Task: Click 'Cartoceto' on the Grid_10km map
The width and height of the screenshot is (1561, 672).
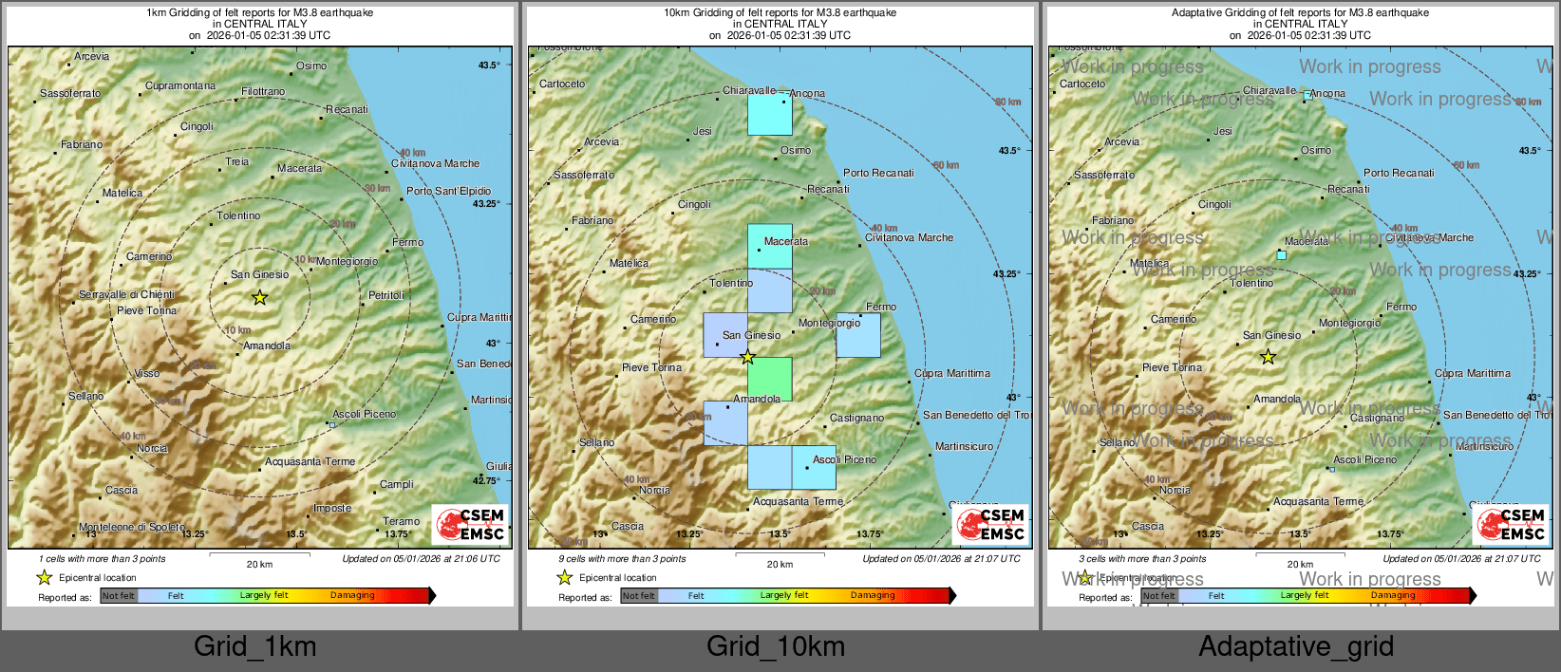Action: click(562, 84)
